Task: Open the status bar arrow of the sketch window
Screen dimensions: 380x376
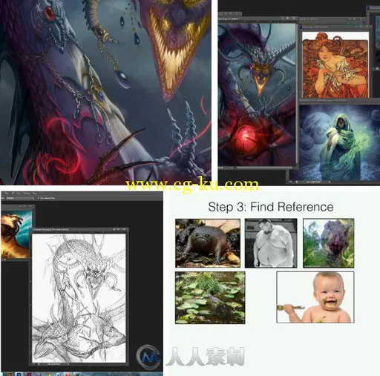Action: tap(68, 364)
